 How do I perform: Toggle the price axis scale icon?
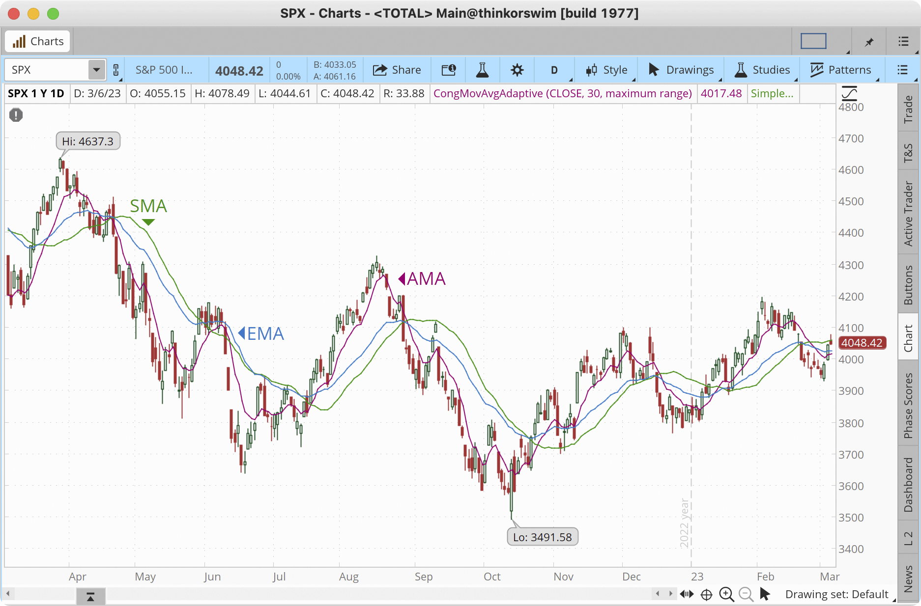tap(849, 93)
